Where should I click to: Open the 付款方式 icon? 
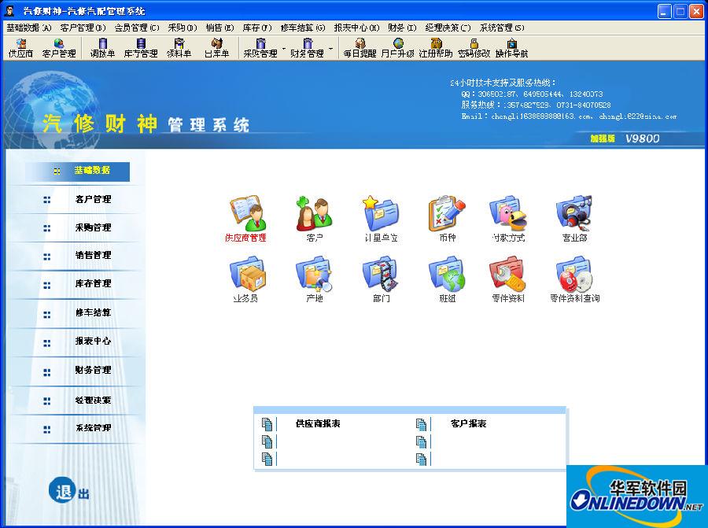coord(508,219)
